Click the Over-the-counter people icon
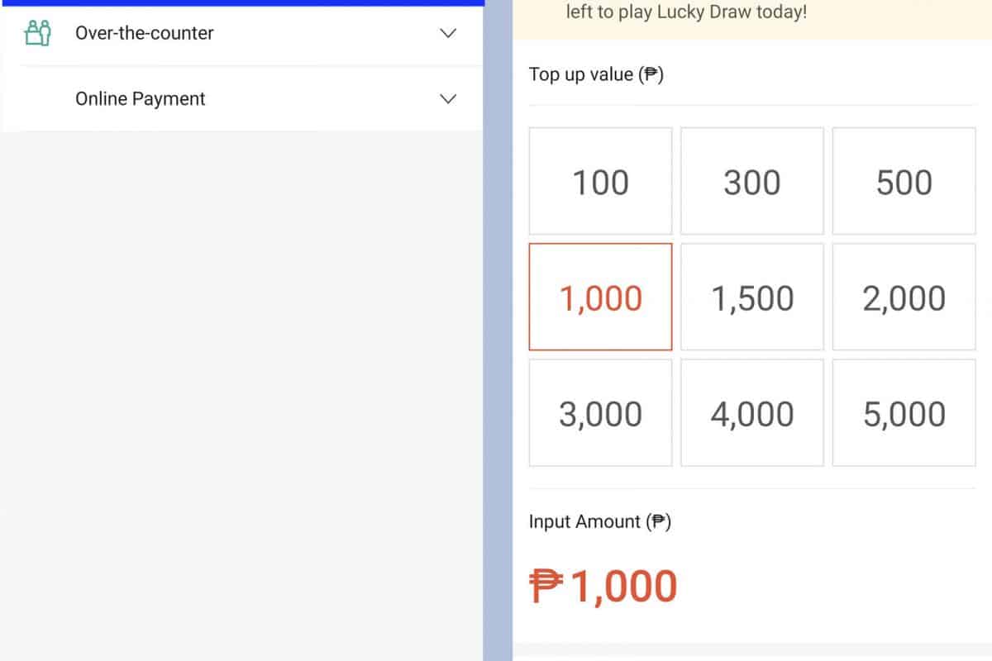 tap(38, 33)
